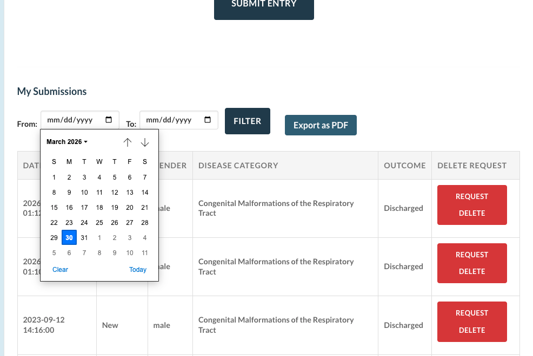Image resolution: width=533 pixels, height=356 pixels.
Task: Click the calendar icon in From date field
Action: 109,120
